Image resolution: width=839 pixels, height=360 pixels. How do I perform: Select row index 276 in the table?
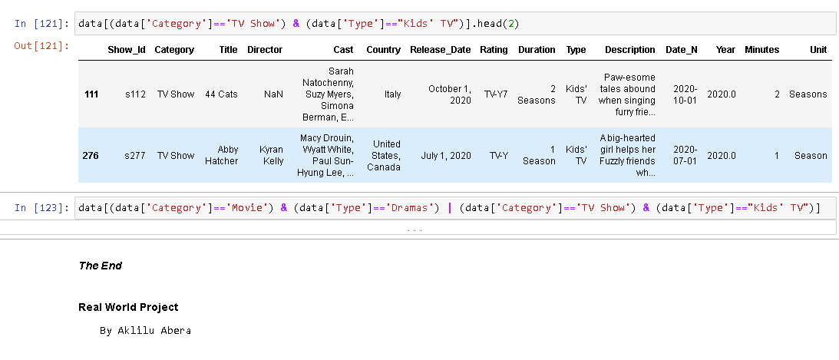click(91, 156)
